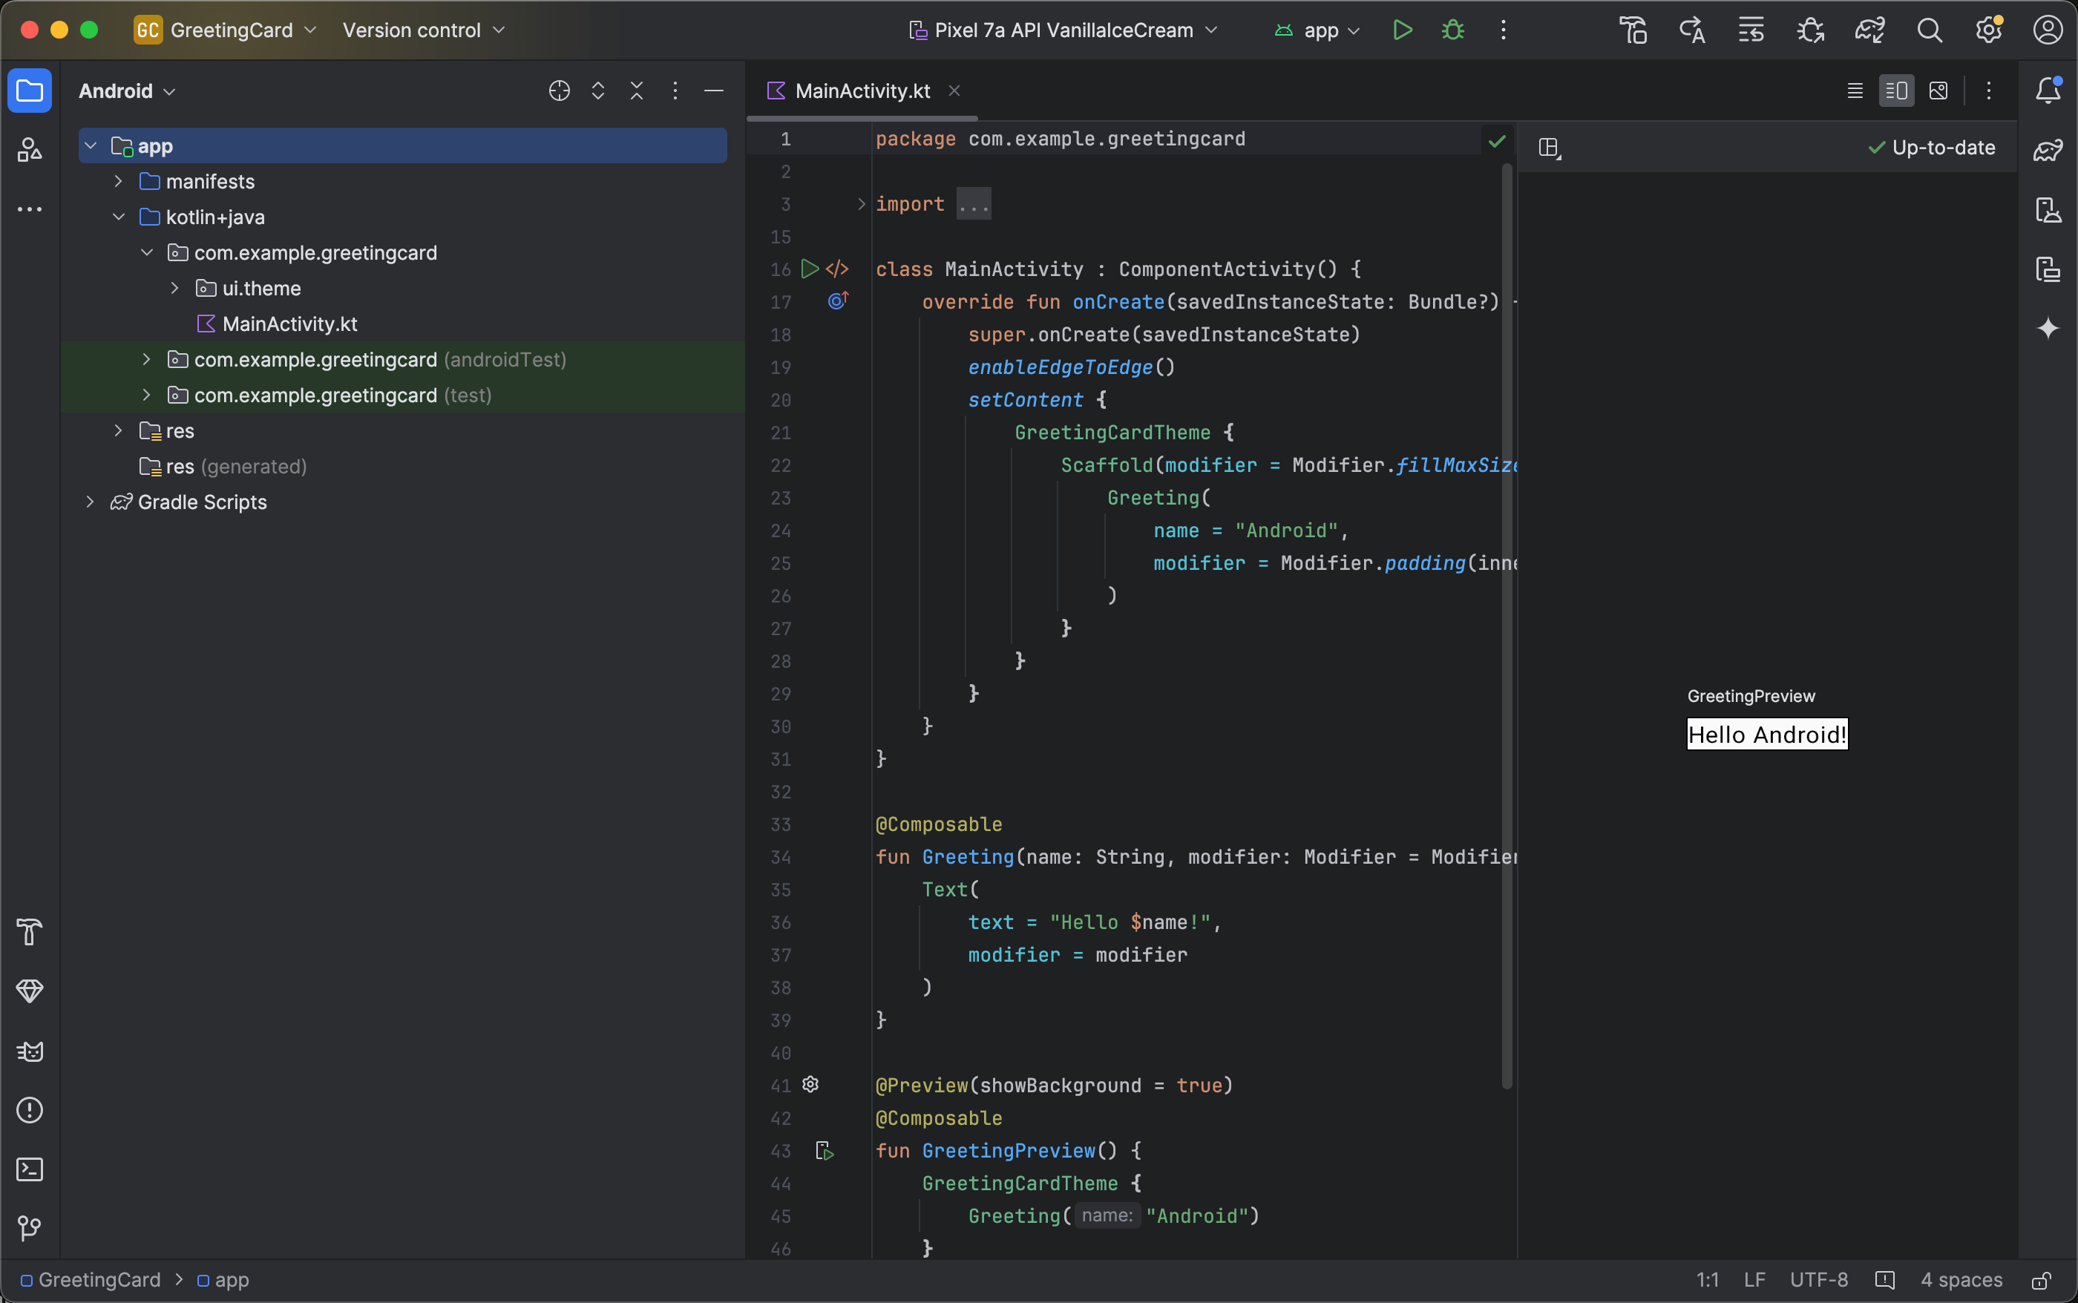Open IDE settings gear in toolbar
Viewport: 2078px width, 1303px height.
(x=1988, y=30)
